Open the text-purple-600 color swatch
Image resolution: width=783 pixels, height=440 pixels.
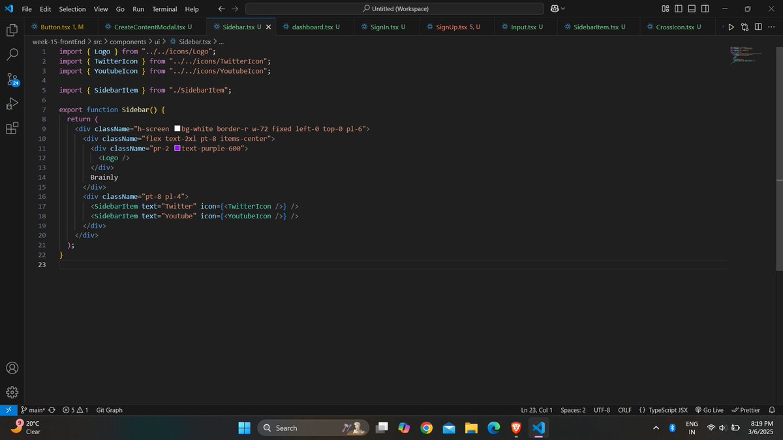177,149
